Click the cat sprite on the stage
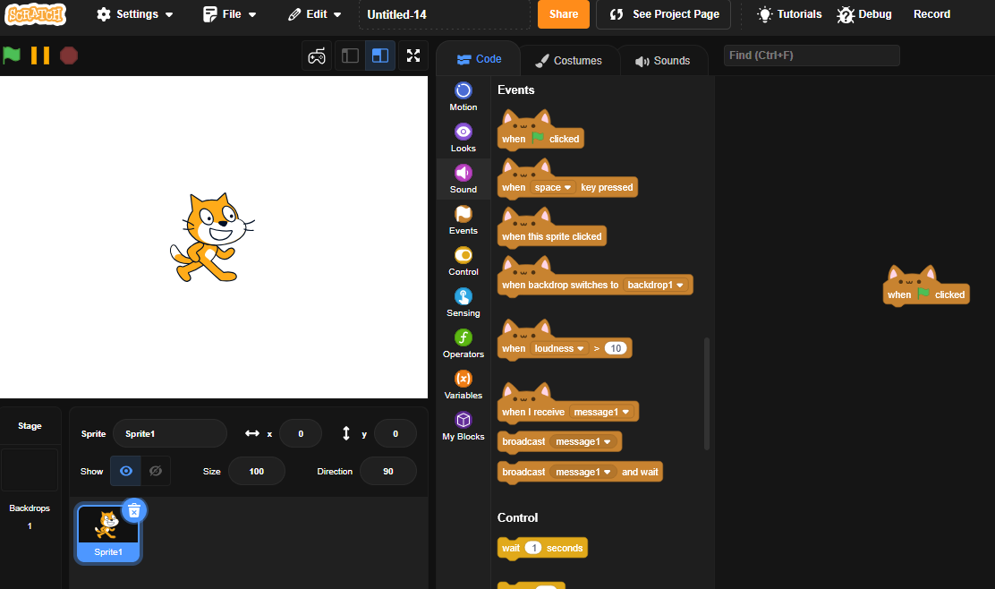The width and height of the screenshot is (995, 589). pyautogui.click(x=212, y=237)
